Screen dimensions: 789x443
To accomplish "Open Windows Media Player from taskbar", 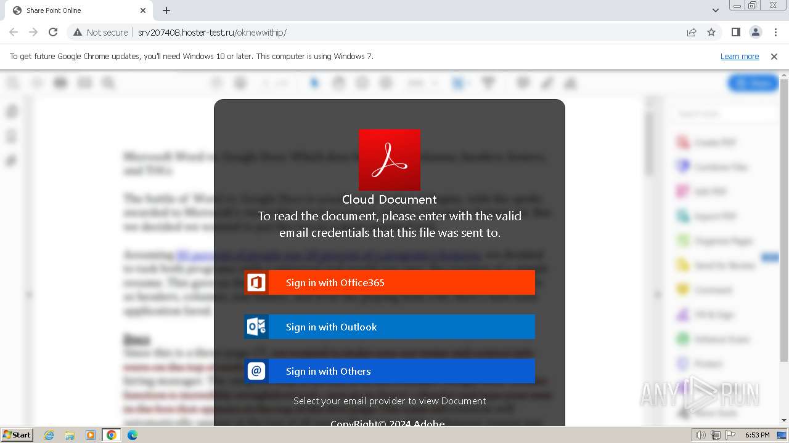I will click(x=91, y=435).
